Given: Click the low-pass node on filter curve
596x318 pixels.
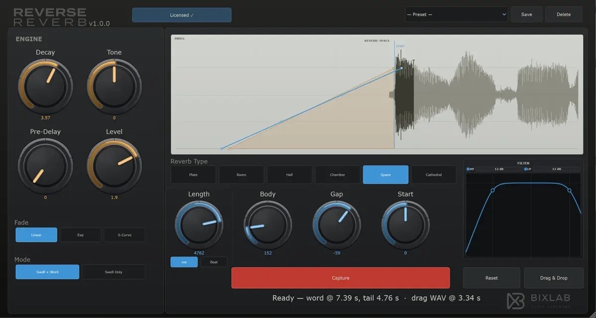Looking at the screenshot, I should 570,190.
